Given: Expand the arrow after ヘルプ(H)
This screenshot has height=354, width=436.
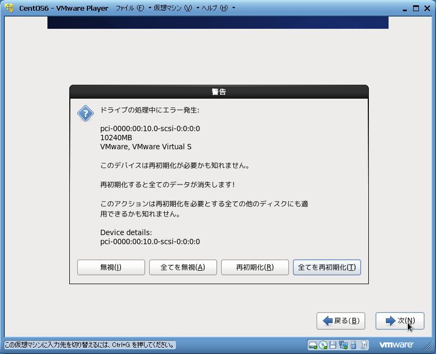Looking at the screenshot, I should tap(233, 8).
